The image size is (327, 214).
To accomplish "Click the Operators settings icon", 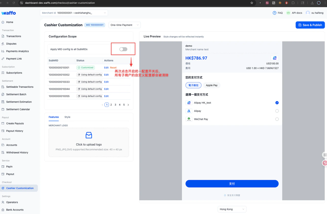I will (x=3, y=202).
